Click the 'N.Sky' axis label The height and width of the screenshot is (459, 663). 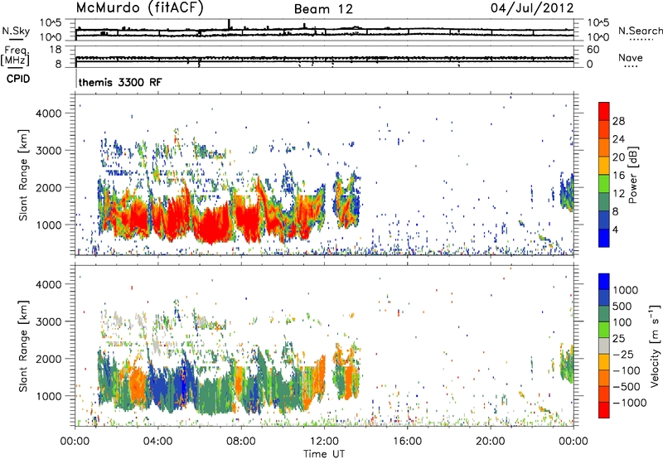pyautogui.click(x=16, y=31)
